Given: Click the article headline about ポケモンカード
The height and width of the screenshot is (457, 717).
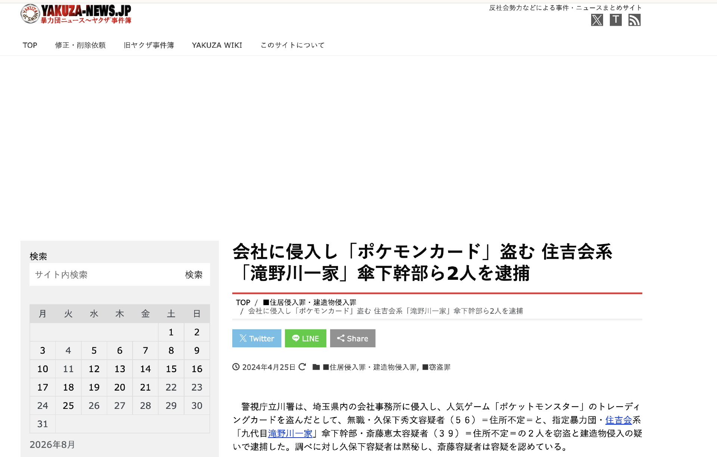Looking at the screenshot, I should point(422,262).
